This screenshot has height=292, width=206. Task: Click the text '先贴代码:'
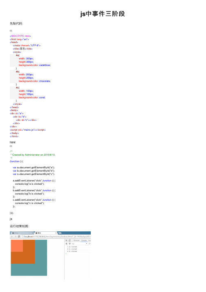(x=16, y=23)
